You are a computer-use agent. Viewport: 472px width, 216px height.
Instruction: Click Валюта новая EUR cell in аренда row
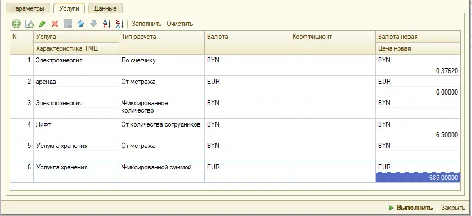(418, 82)
